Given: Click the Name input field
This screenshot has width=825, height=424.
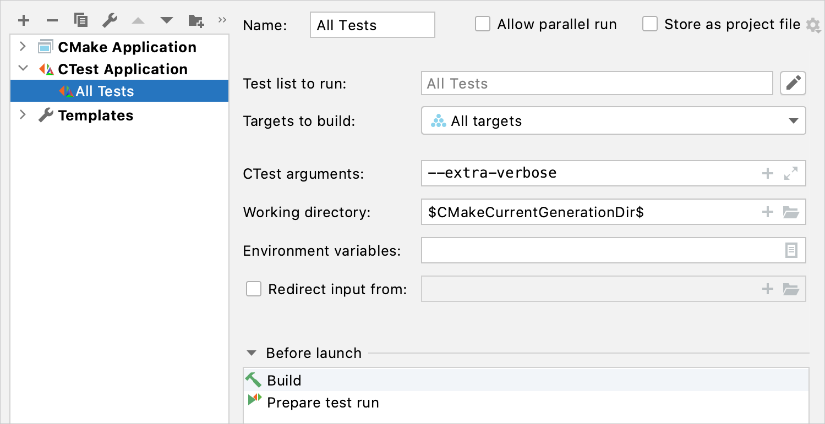Looking at the screenshot, I should tap(371, 25).
